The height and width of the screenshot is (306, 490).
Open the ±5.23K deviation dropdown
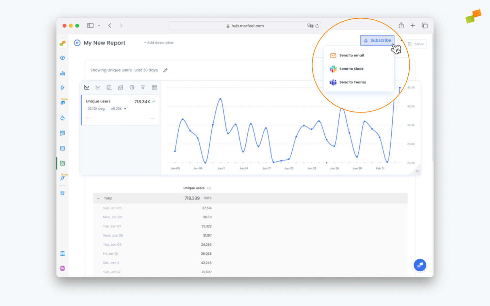[x=119, y=109]
